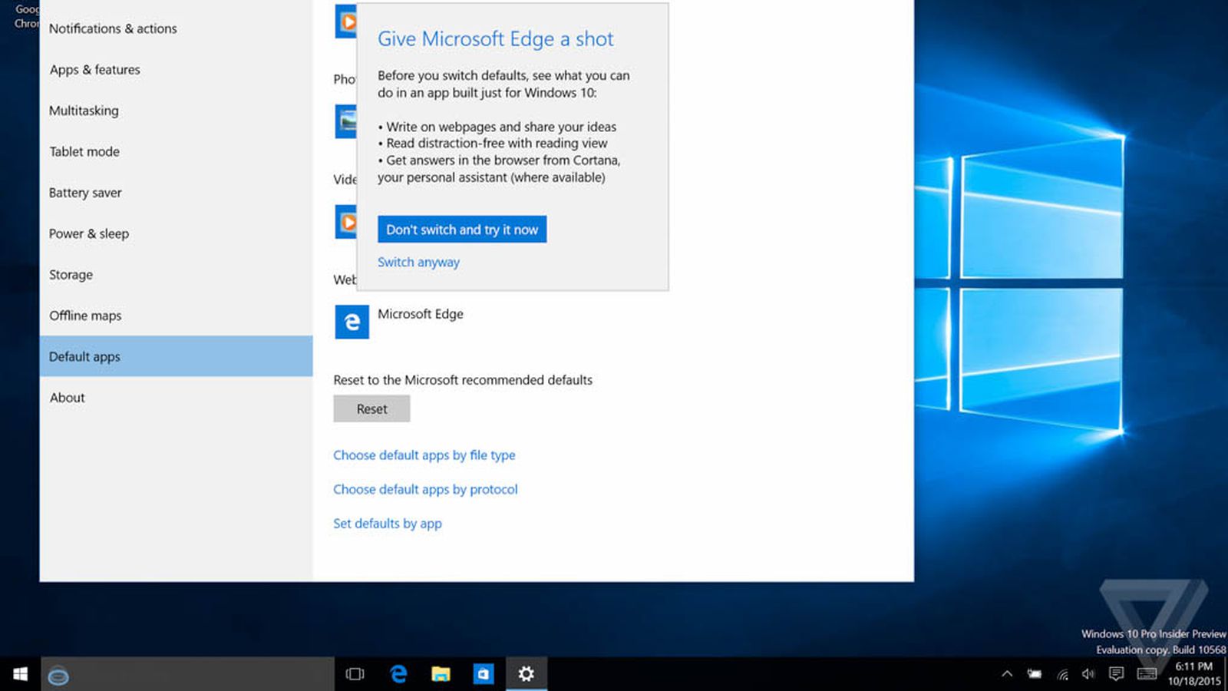Click the Microsoft Edge browser label
This screenshot has width=1228, height=691.
click(x=421, y=314)
